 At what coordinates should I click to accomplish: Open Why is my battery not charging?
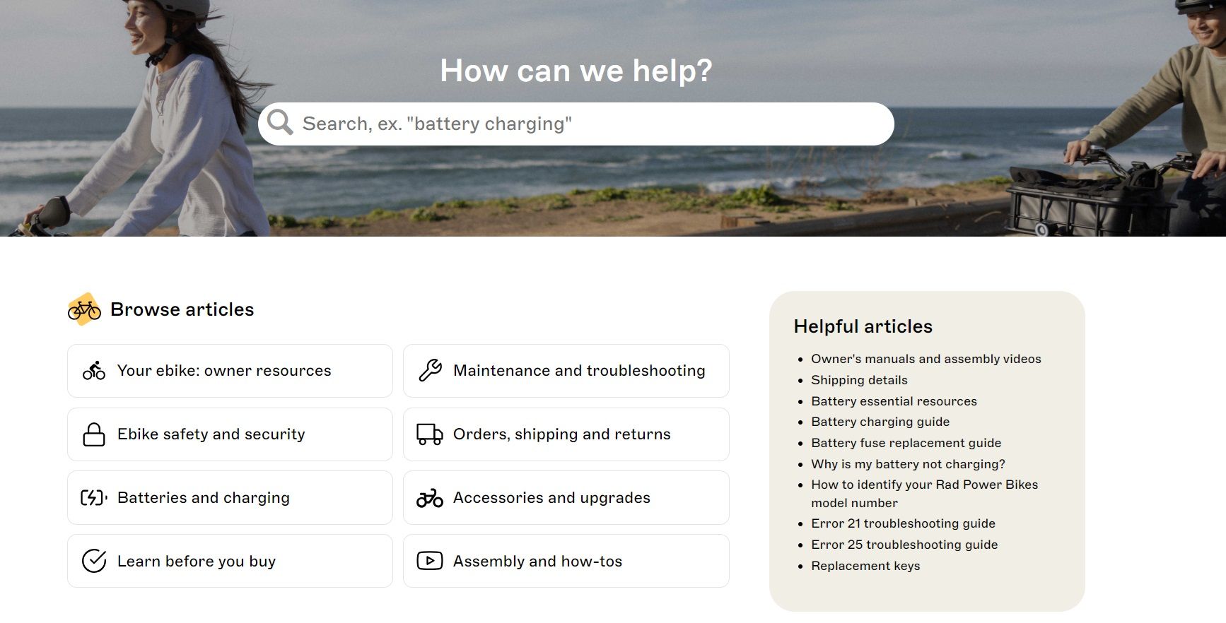[908, 464]
